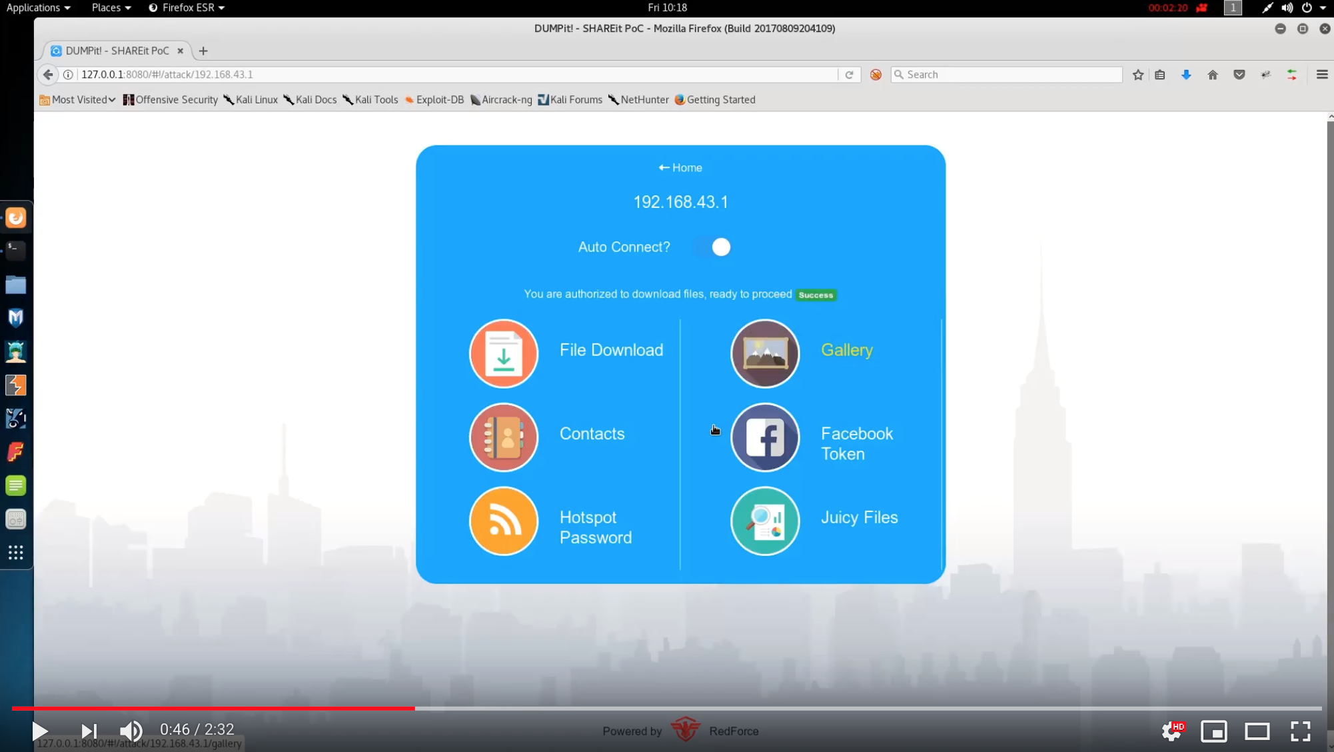This screenshot has height=752, width=1334.
Task: Click the File Download icon
Action: click(x=504, y=353)
